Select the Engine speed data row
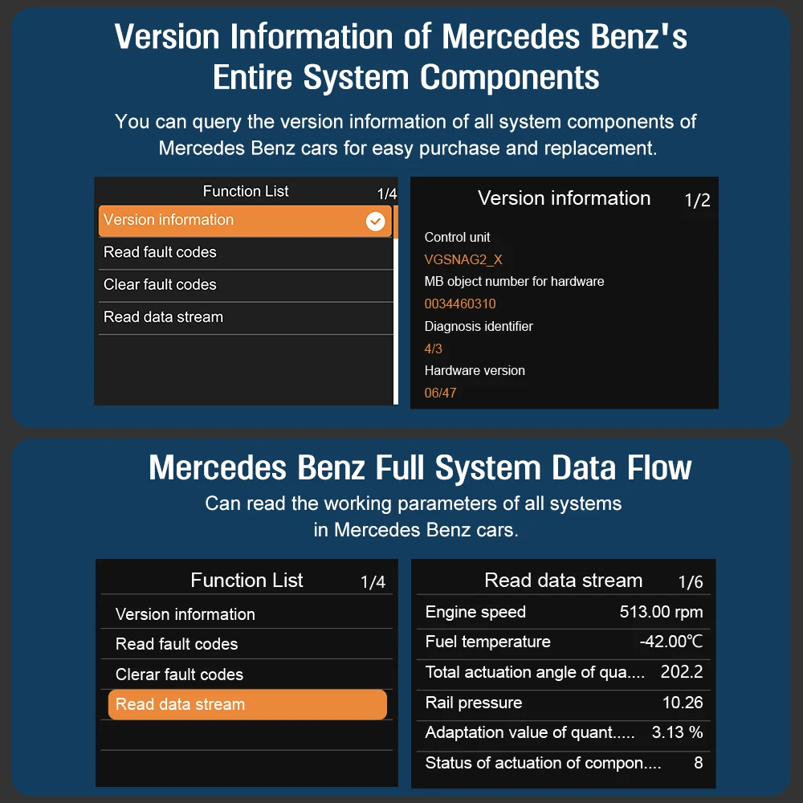Image resolution: width=803 pixels, height=803 pixels. (564, 612)
